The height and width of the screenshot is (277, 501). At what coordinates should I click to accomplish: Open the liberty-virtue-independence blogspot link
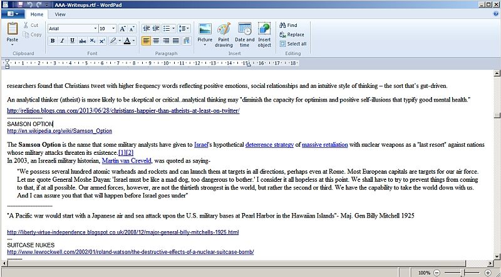click(123, 233)
